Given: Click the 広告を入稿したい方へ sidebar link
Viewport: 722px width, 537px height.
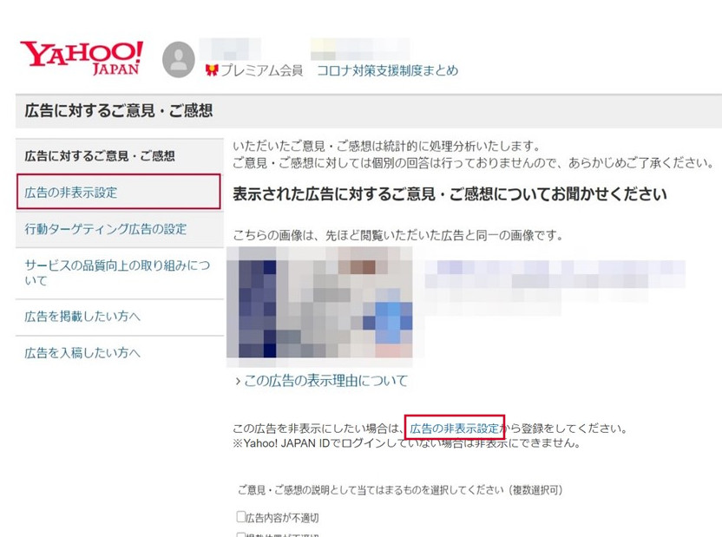Looking at the screenshot, I should click(x=85, y=353).
